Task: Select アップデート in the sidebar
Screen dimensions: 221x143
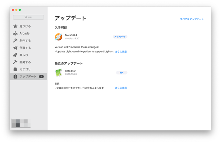Action: [x=28, y=77]
